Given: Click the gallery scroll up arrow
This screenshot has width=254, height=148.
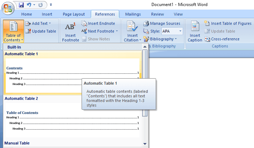Looking at the screenshot, I should click(x=145, y=47).
